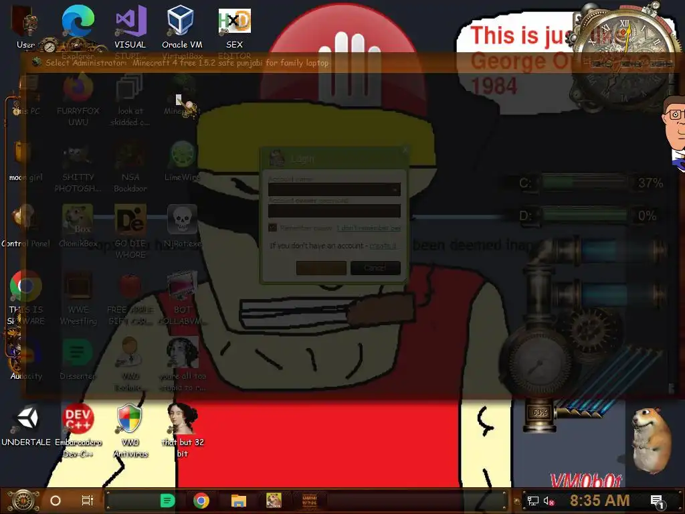Screen dimensions: 685x514
Task: Open Task View from the taskbar
Action: [x=88, y=501]
